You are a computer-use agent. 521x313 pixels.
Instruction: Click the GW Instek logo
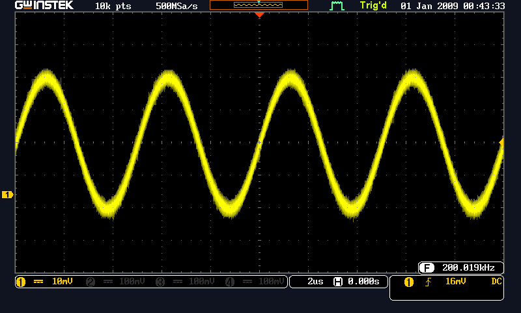coord(44,6)
